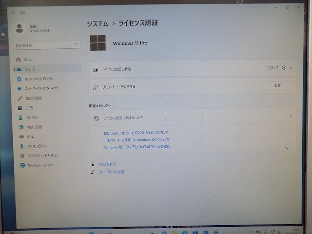Click the アクティブ status text

(x=272, y=68)
